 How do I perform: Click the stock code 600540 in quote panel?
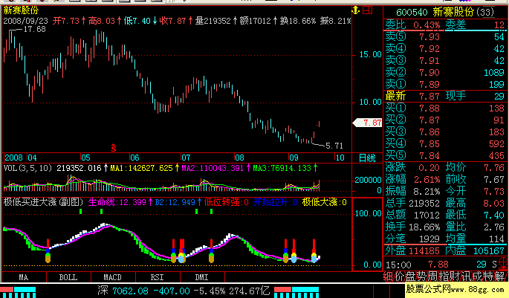pyautogui.click(x=412, y=13)
